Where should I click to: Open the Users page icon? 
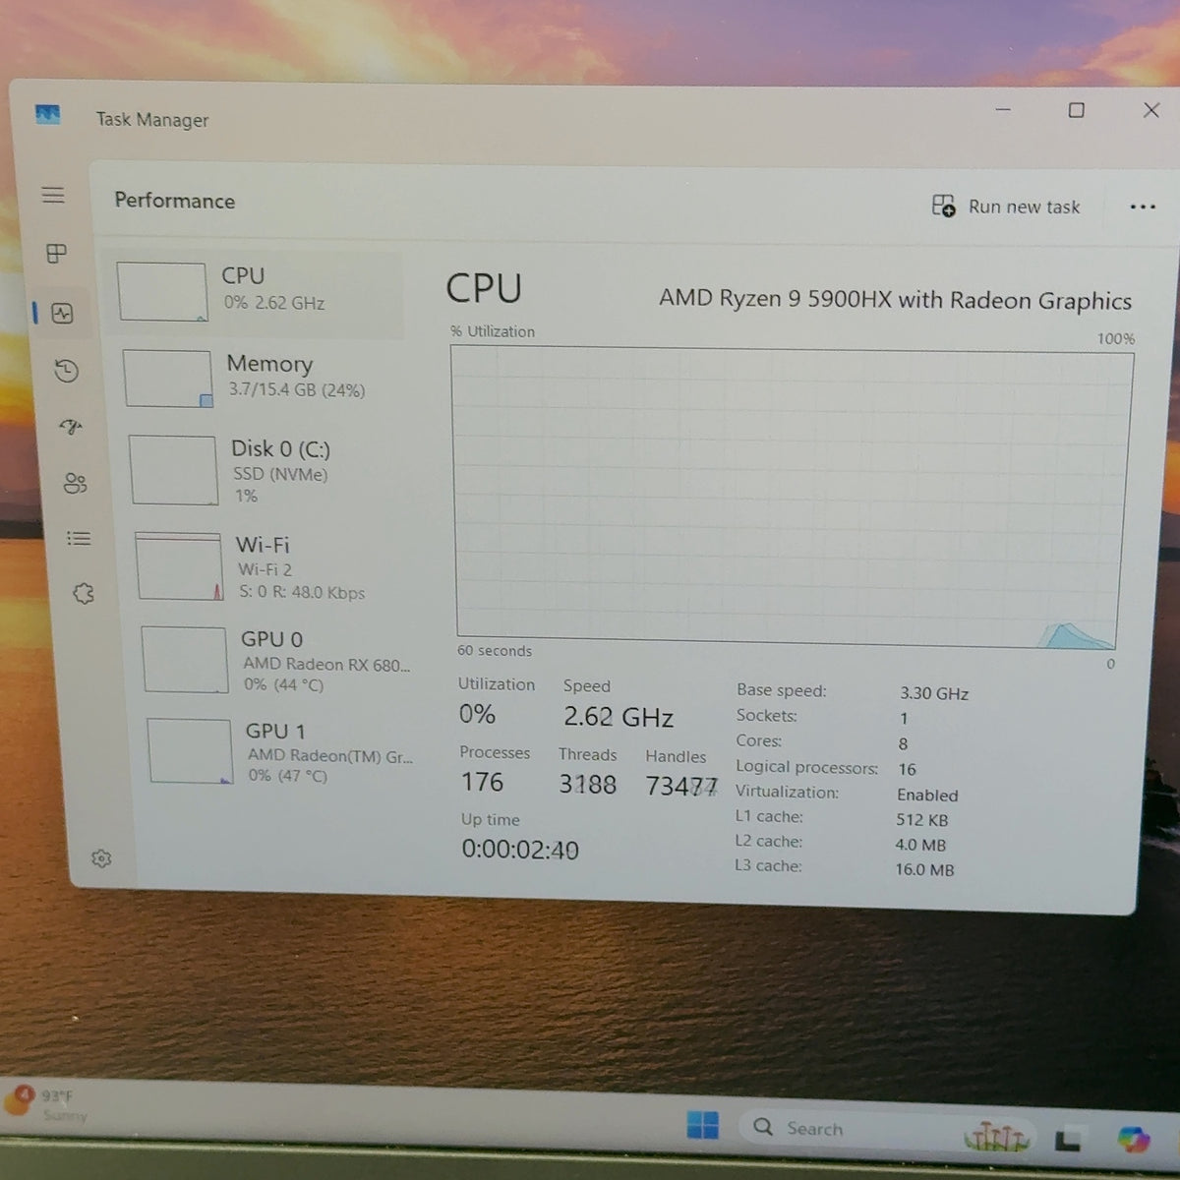tap(75, 483)
